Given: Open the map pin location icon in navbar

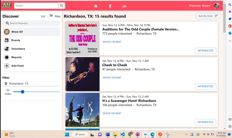Looking at the screenshot, I should [110, 6].
